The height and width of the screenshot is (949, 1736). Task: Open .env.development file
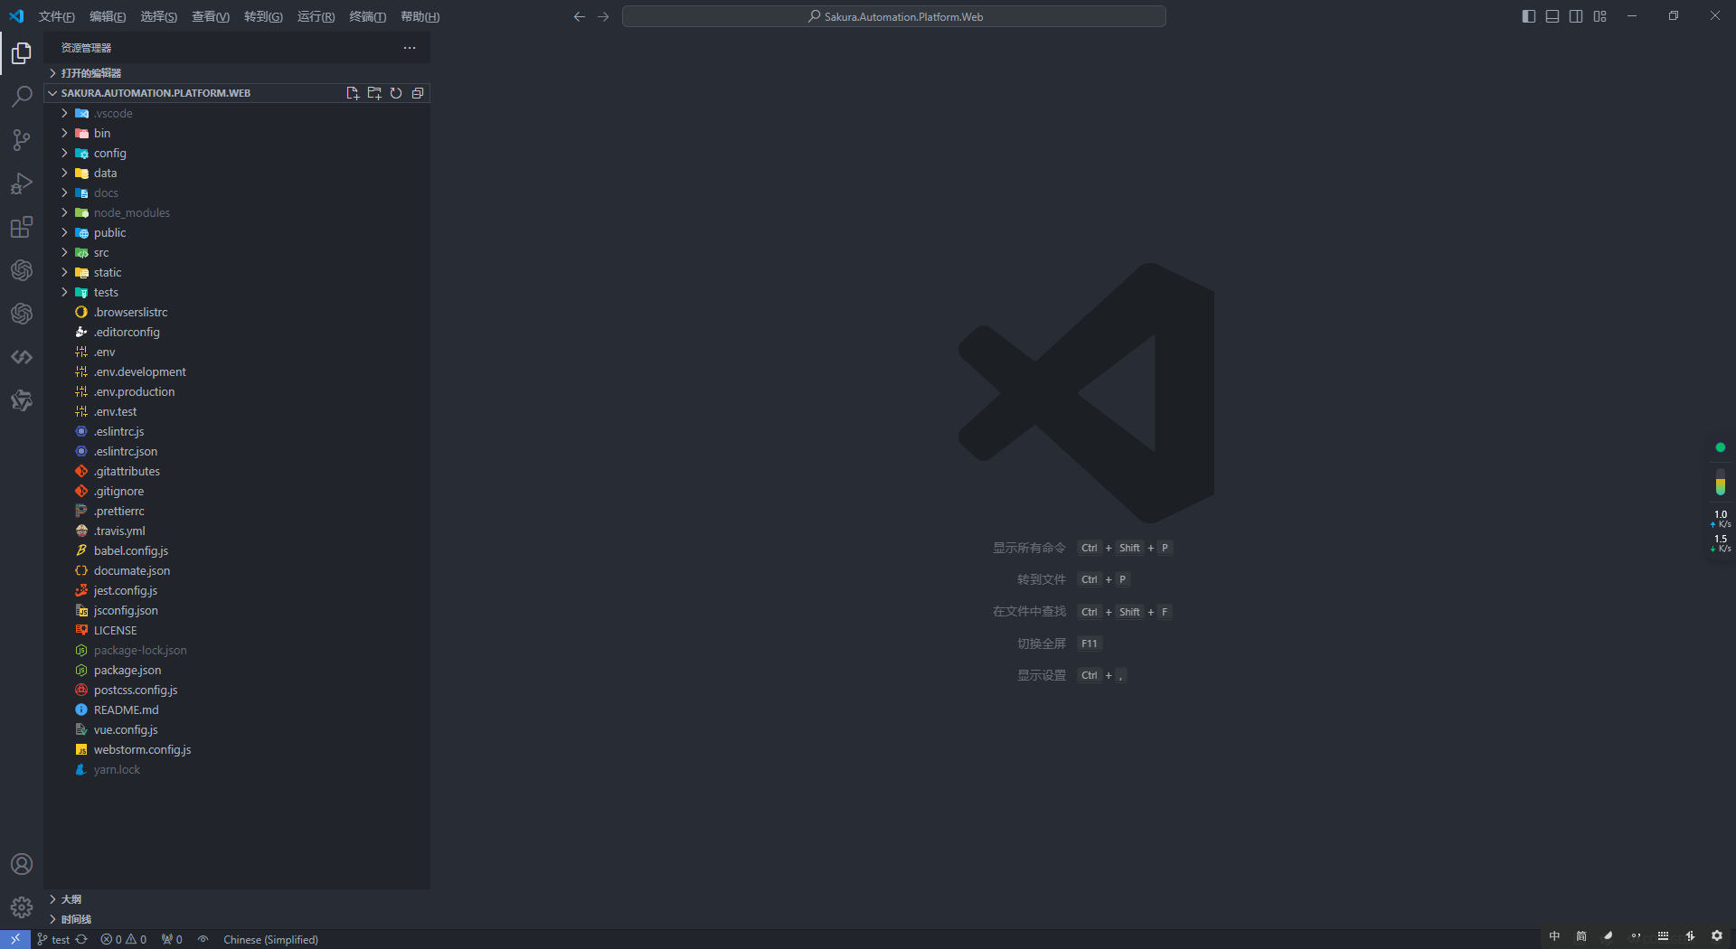[x=237, y=371]
